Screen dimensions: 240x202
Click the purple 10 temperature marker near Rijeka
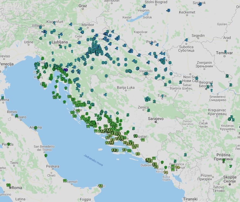click(x=66, y=70)
